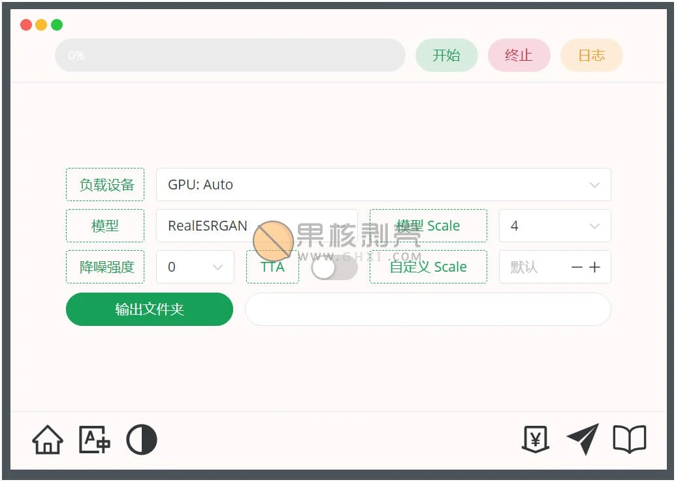Click the 自定义 Scale option
Screen dimensions: 676x482
click(x=428, y=266)
